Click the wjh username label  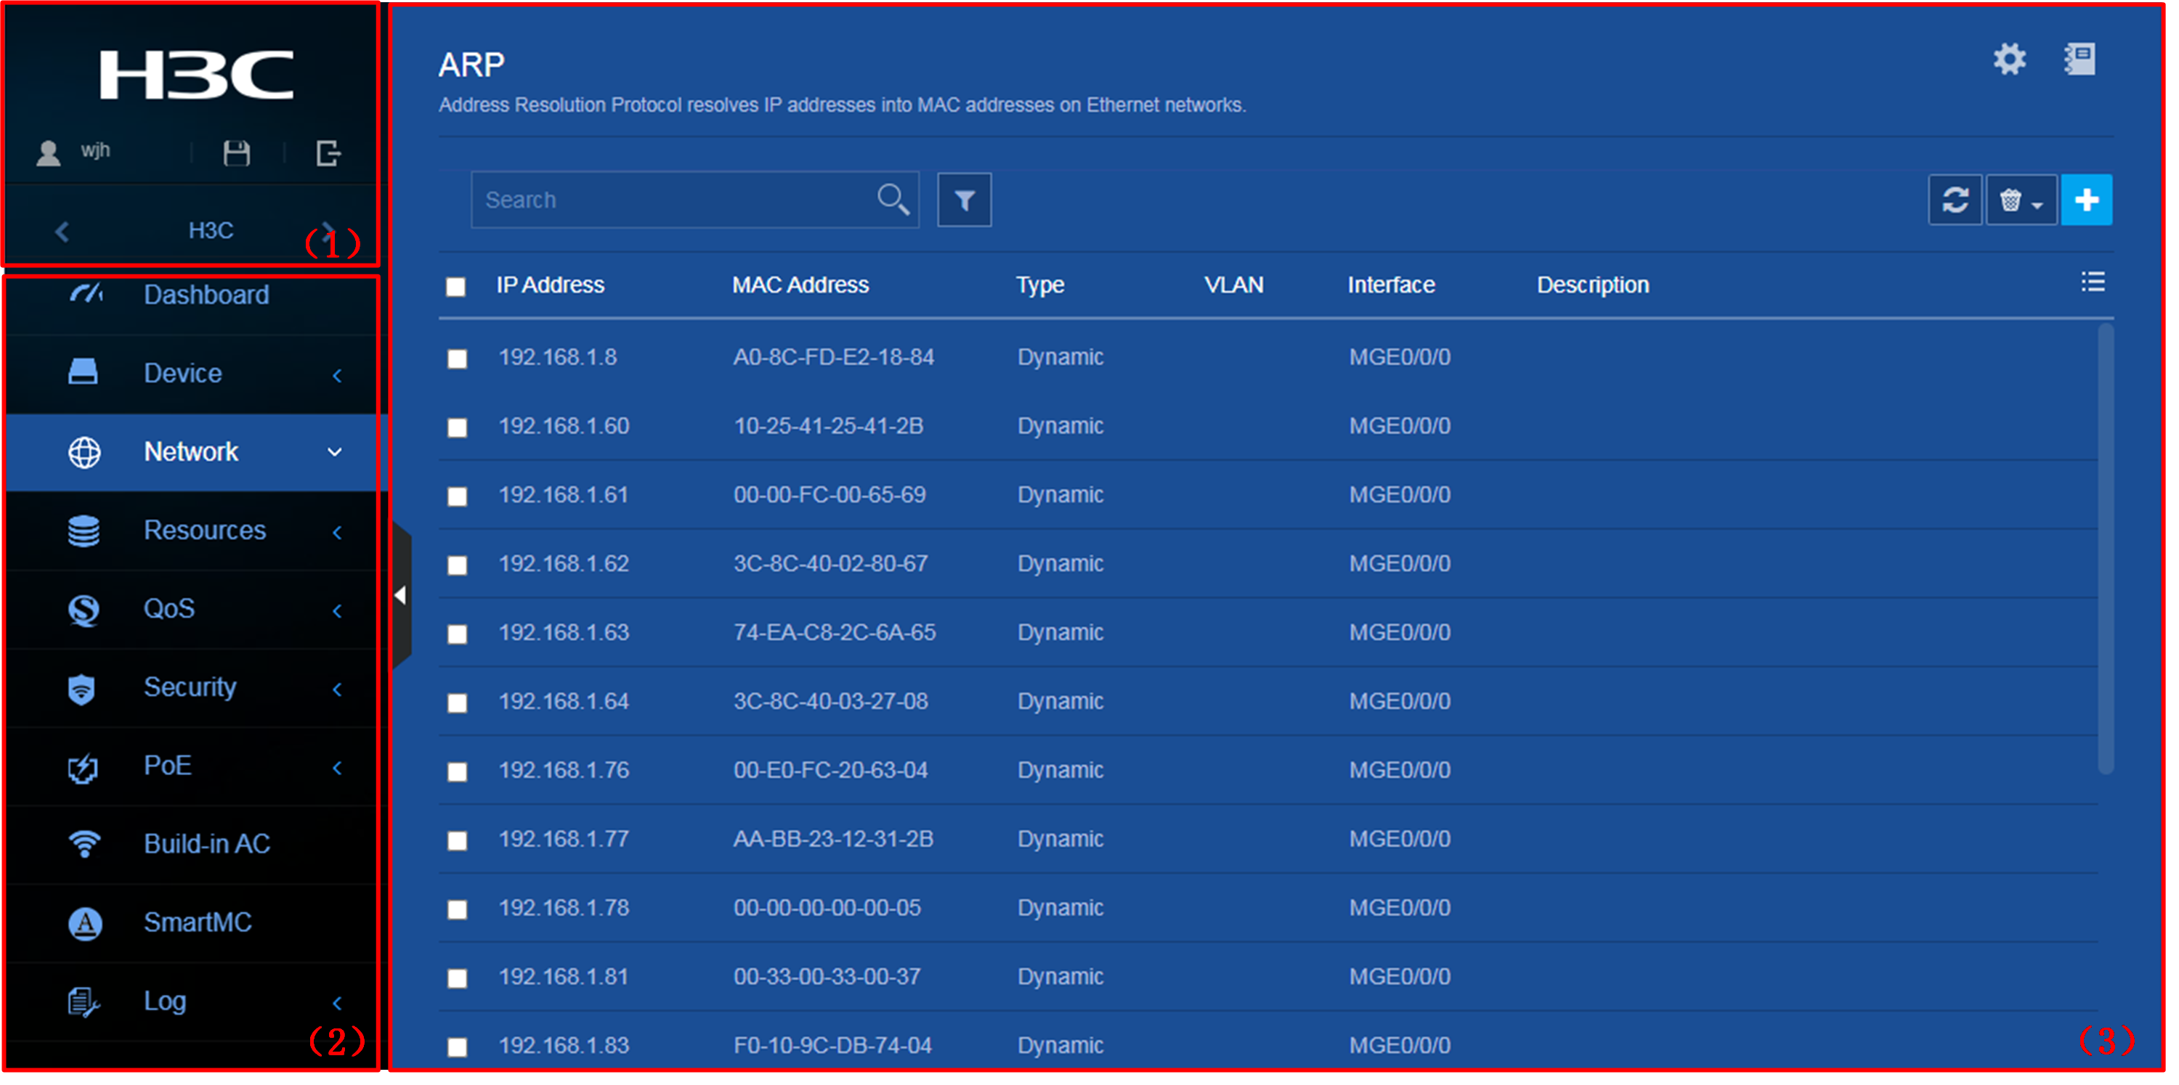[x=96, y=151]
